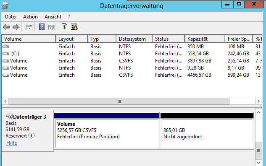Click the Reserviert info icon on Datenträger 3
Image resolution: width=266 pixels, height=166 pixels.
pyautogui.click(x=32, y=136)
